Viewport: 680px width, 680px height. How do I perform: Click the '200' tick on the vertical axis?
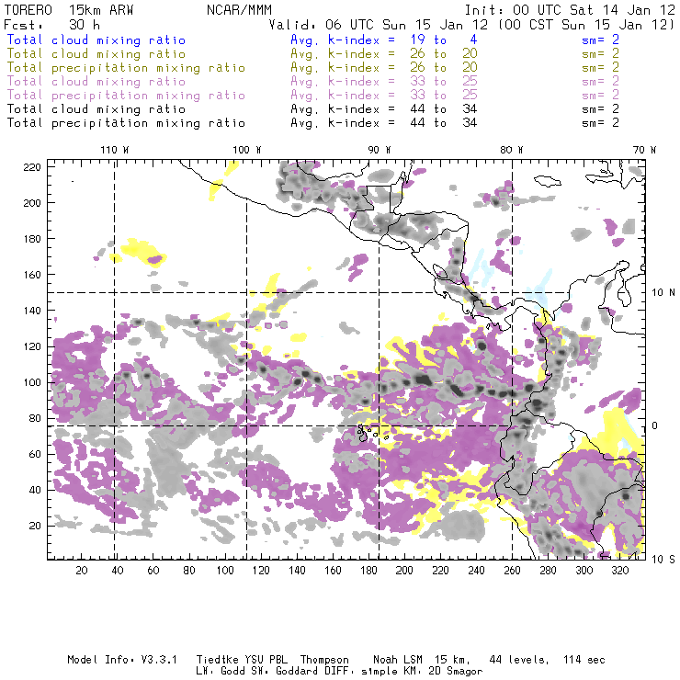coord(32,203)
